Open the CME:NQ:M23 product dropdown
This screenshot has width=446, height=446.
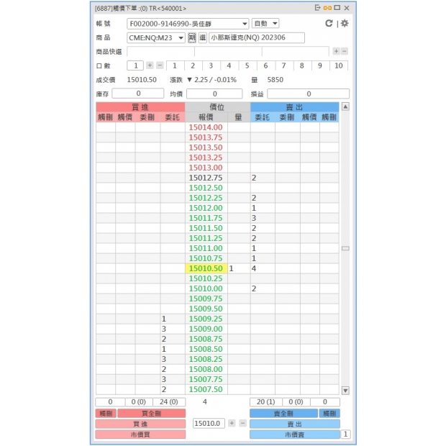[x=156, y=37]
